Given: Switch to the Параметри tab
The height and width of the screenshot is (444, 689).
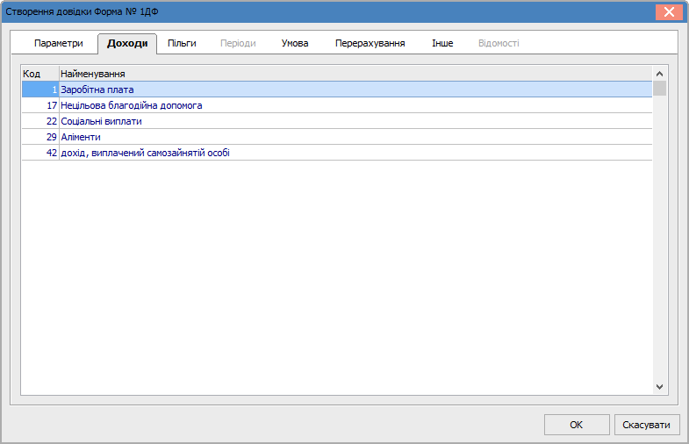Looking at the screenshot, I should tap(59, 44).
